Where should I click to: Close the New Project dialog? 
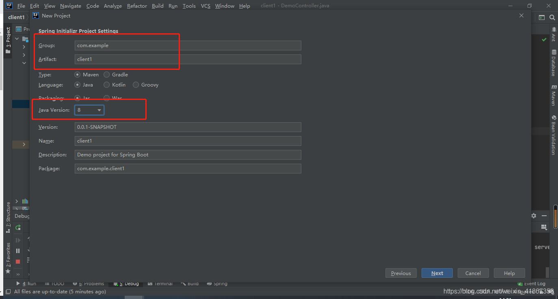pyautogui.click(x=521, y=15)
